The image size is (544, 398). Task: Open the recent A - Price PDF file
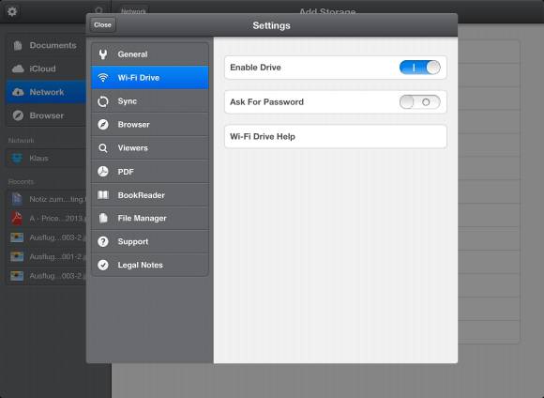47,218
